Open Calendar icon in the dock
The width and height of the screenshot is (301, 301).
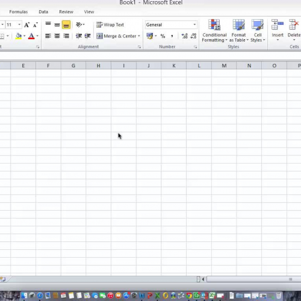coord(63,296)
